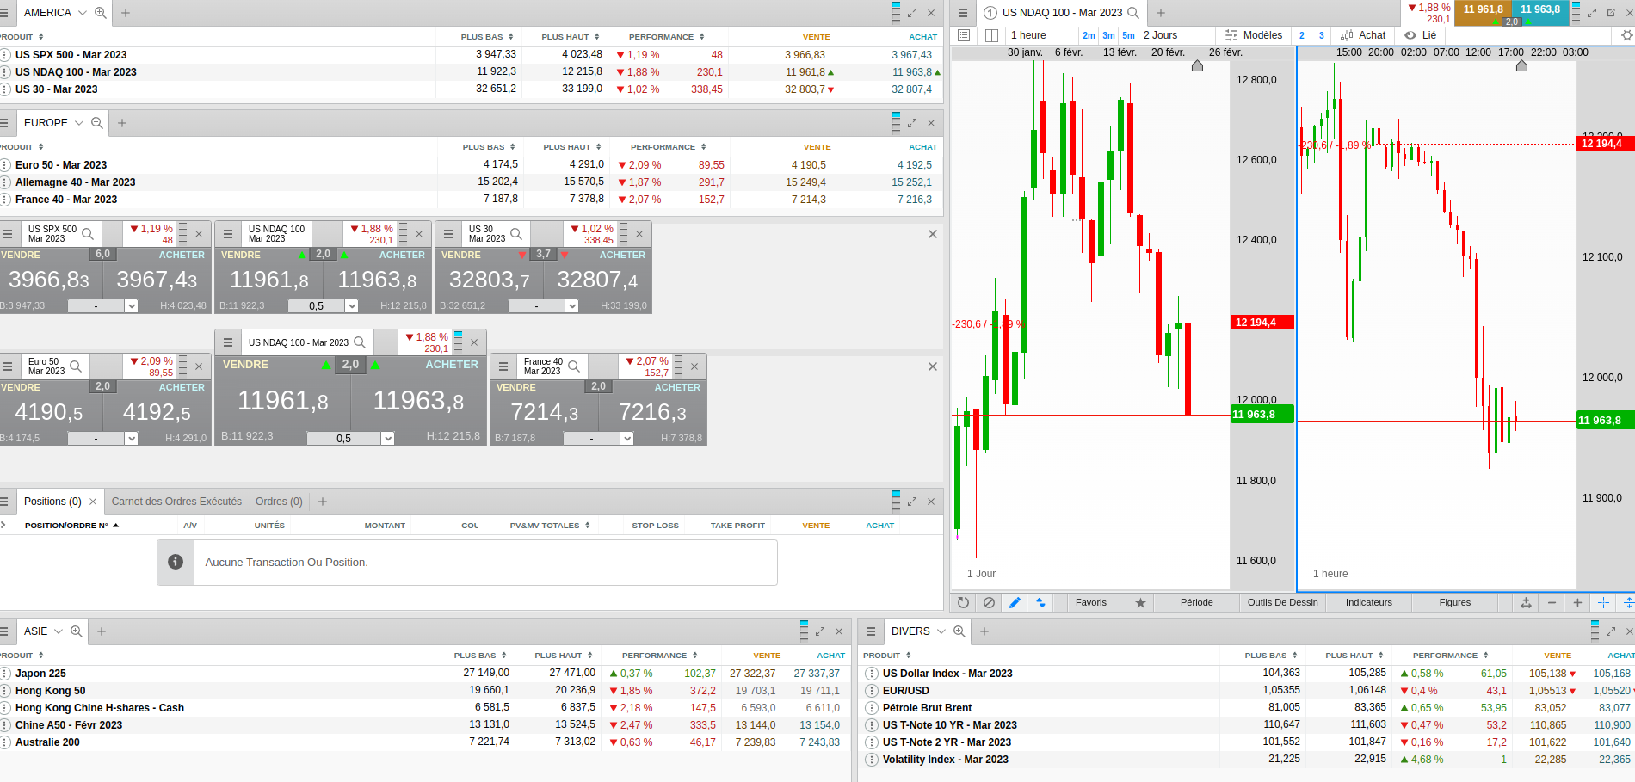Click the search icon on the US SPX 500 ticket
The height and width of the screenshot is (782, 1635).
point(87,234)
